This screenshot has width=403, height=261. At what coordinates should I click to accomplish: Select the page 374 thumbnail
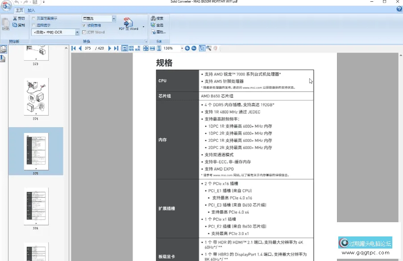[x=36, y=97]
